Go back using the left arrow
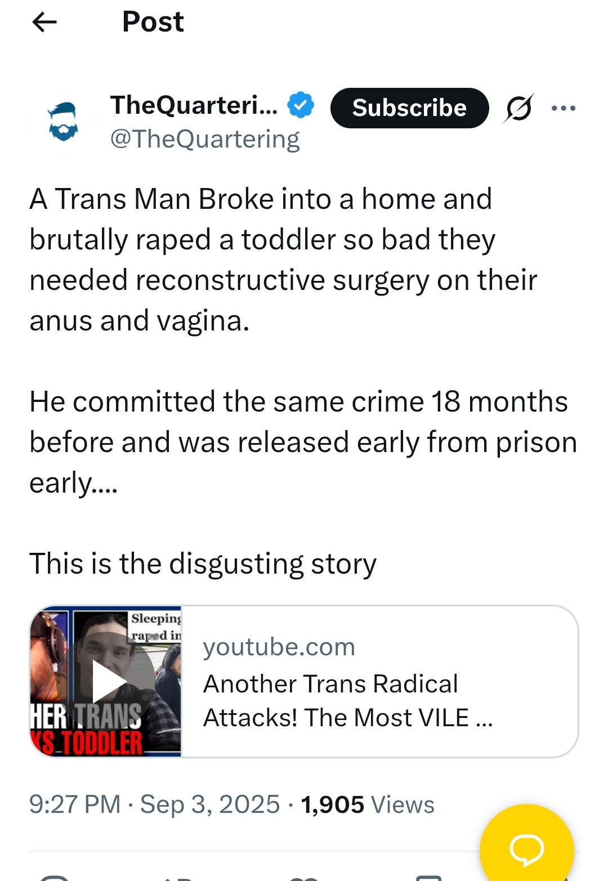Viewport: 608px width, 881px height. (x=44, y=23)
